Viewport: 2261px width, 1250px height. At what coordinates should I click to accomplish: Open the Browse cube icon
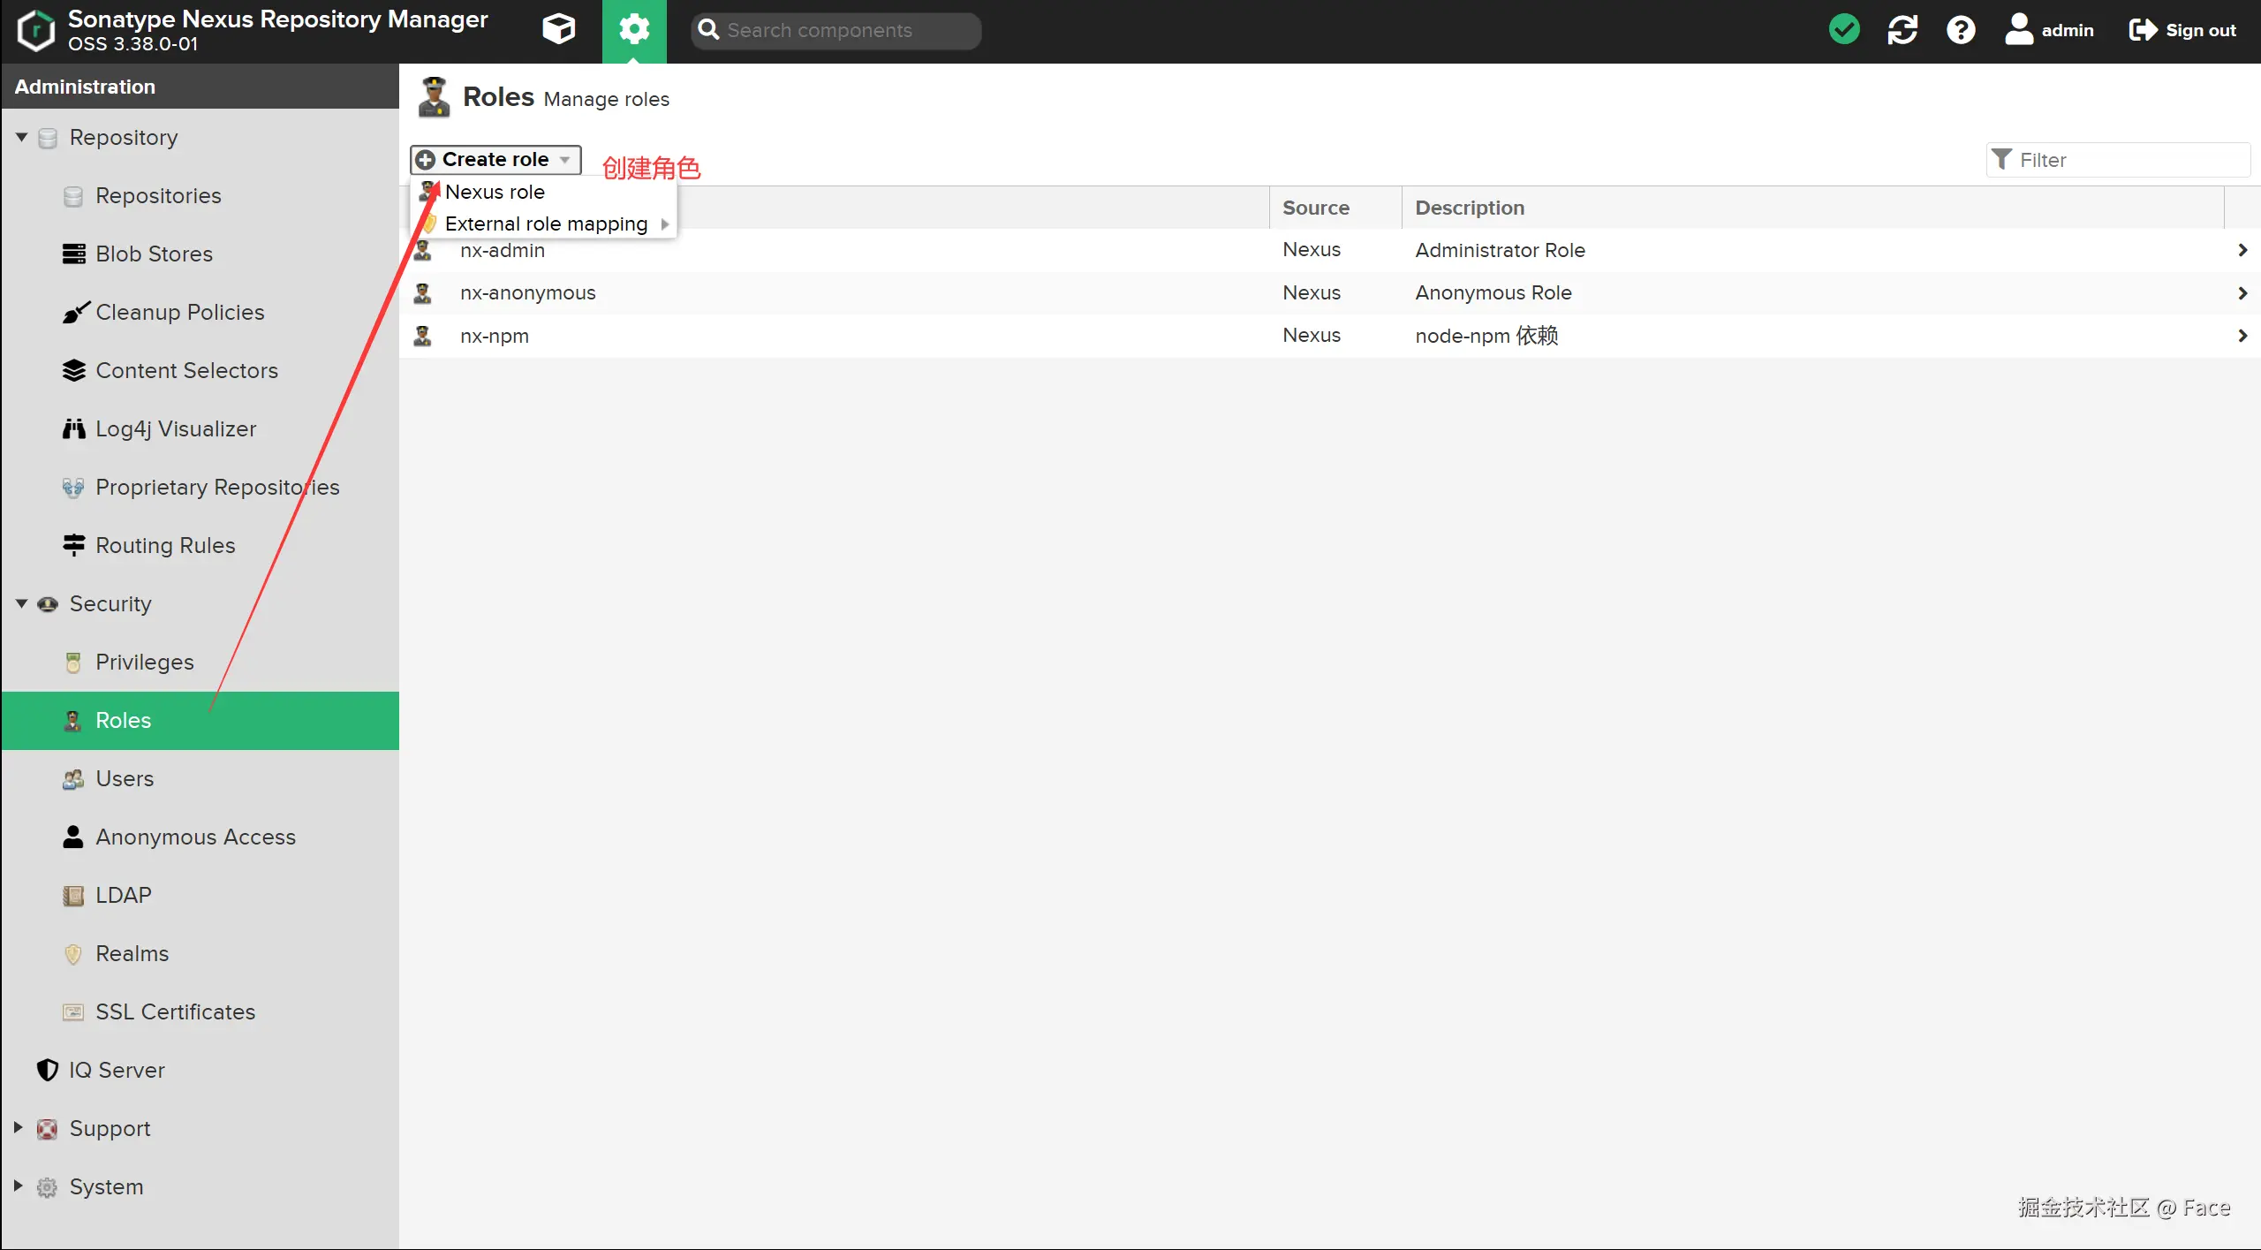point(558,30)
